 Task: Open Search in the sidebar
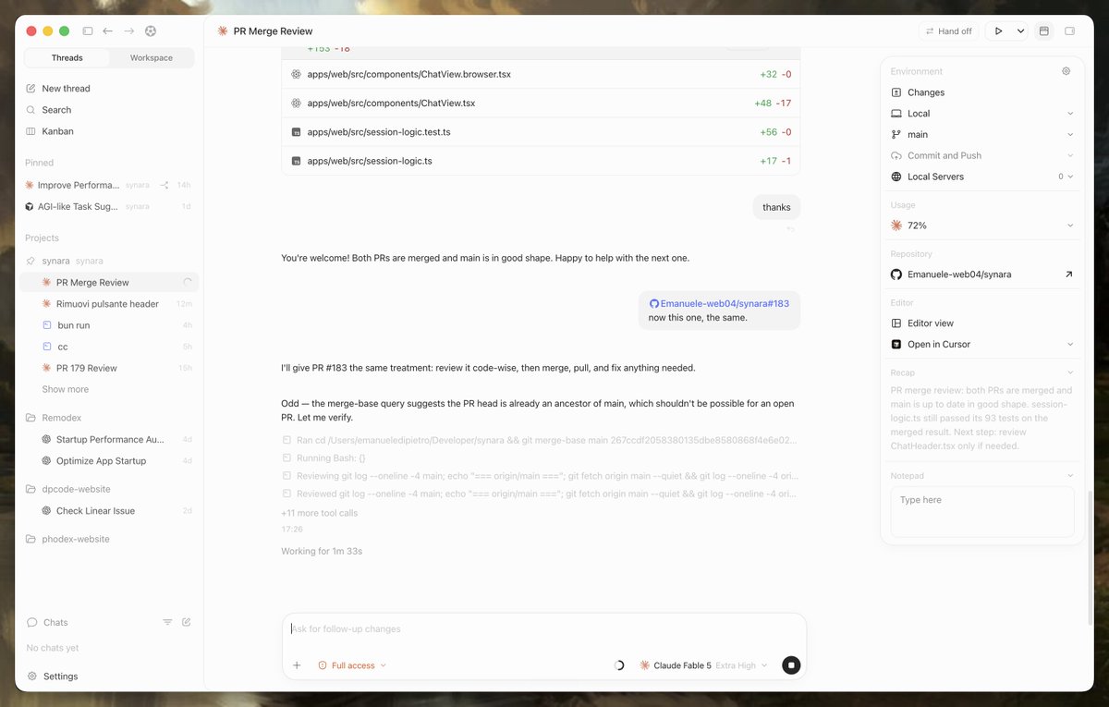tap(56, 110)
